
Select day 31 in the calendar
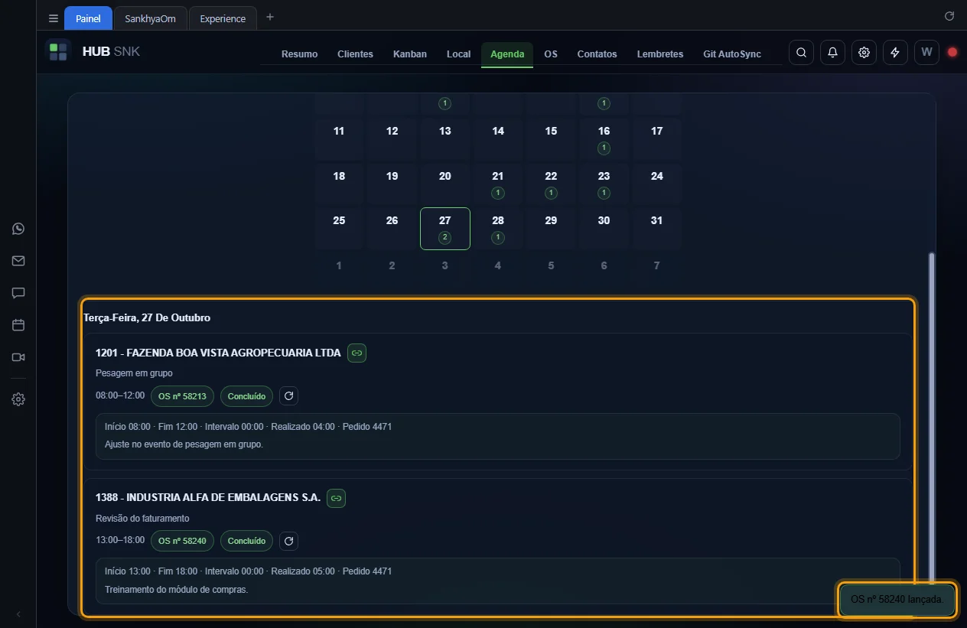pyautogui.click(x=656, y=228)
